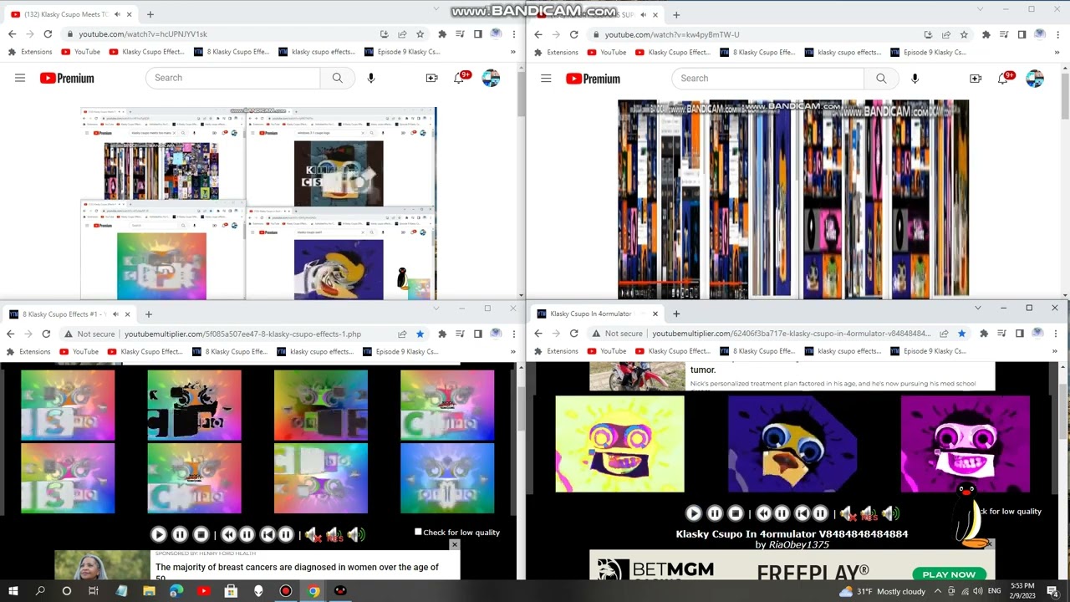Click voice search microphone in left YouTube window
The width and height of the screenshot is (1070, 602).
371,78
